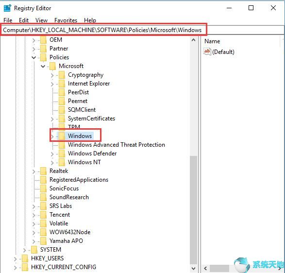Click the Internet Explorer folder icon
This screenshot has width=285, height=273.
[62, 84]
